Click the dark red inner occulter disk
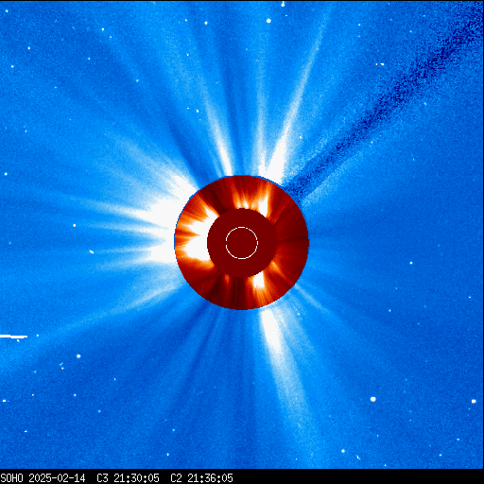The height and width of the screenshot is (484, 484). 242,243
